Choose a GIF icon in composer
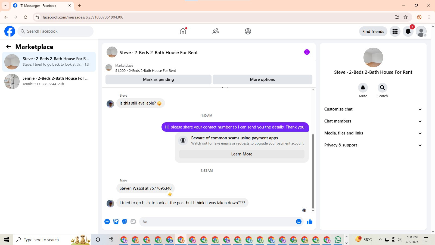 133,222
